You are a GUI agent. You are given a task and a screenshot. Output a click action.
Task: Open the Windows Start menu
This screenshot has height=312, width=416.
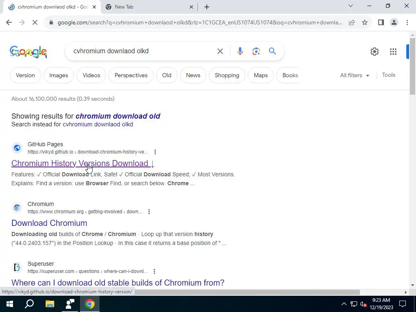coord(10,304)
